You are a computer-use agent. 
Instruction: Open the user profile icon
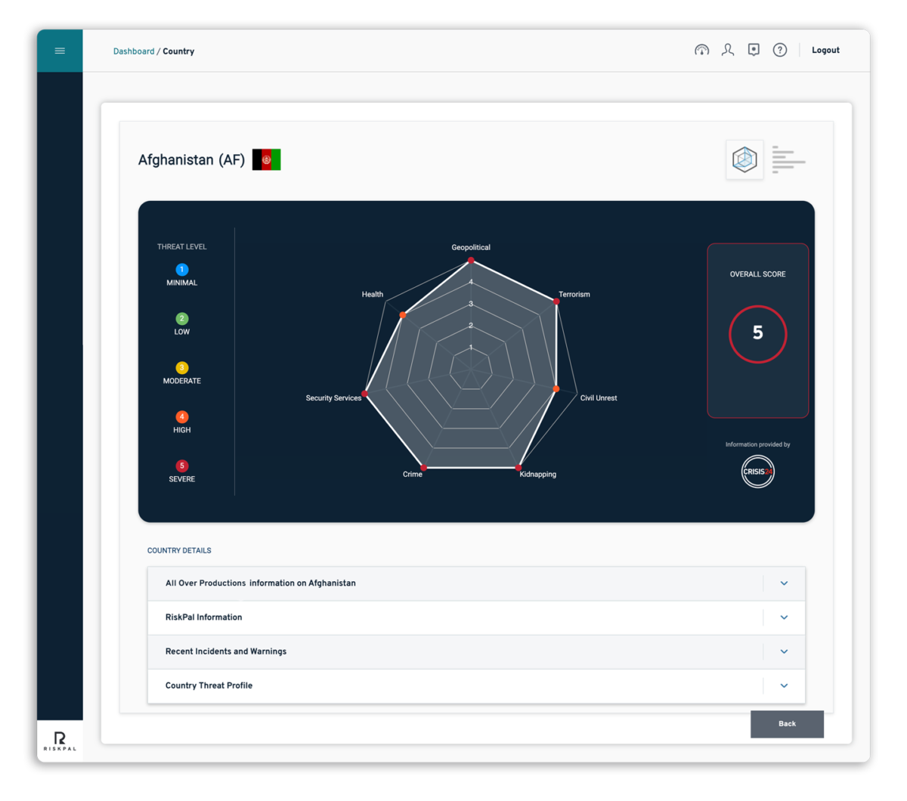[727, 50]
